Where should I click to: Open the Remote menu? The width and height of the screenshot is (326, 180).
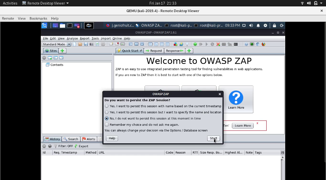[8, 19]
